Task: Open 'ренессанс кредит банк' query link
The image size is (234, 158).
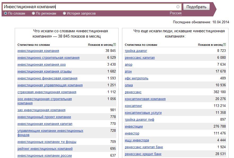Action: click(x=143, y=154)
